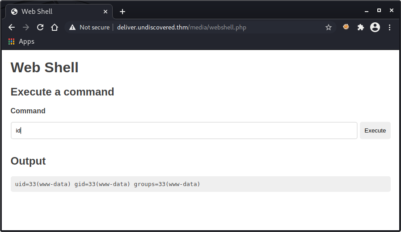Screen dimensions: 401x232
Task: Bookmark this page with the star
Action: coord(329,27)
